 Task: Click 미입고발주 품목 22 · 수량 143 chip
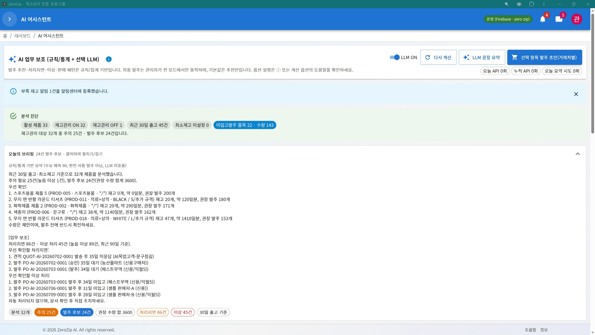[245, 125]
